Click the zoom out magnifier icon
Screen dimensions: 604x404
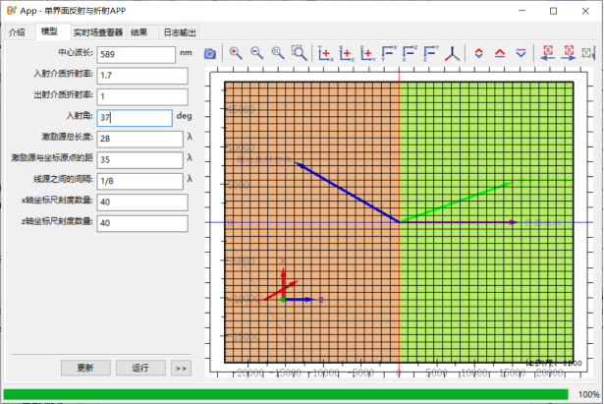click(x=257, y=53)
